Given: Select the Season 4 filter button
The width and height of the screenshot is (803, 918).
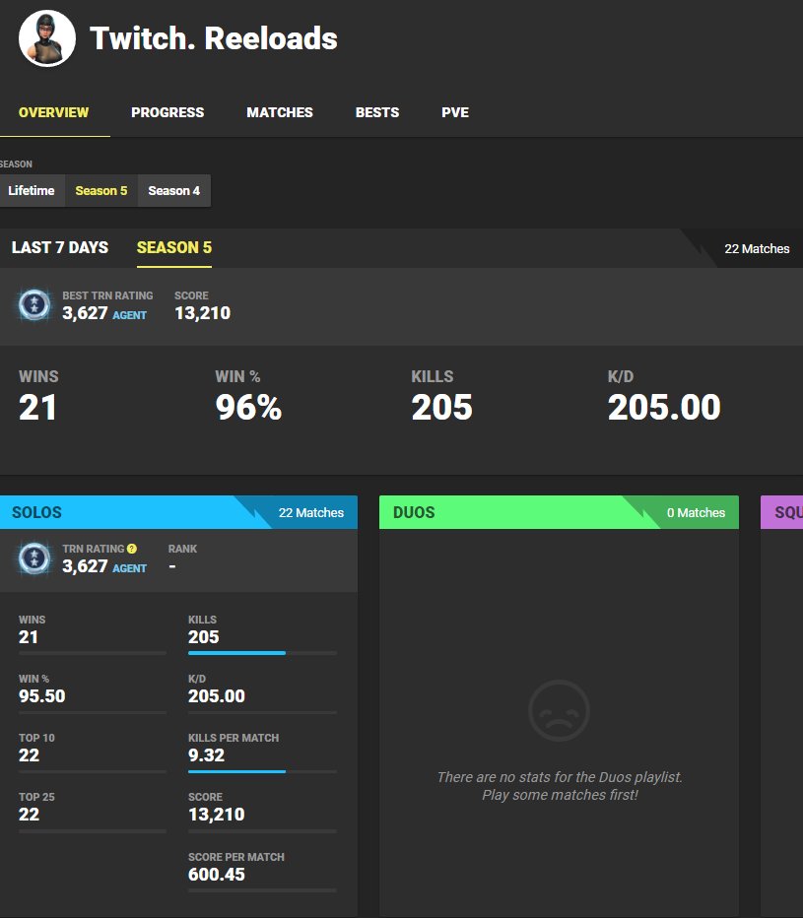Looking at the screenshot, I should pos(174,190).
